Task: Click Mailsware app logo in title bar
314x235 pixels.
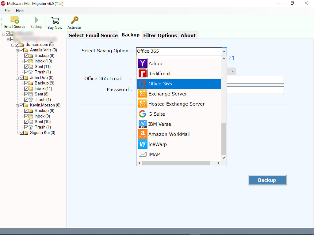Action: [x=3, y=3]
